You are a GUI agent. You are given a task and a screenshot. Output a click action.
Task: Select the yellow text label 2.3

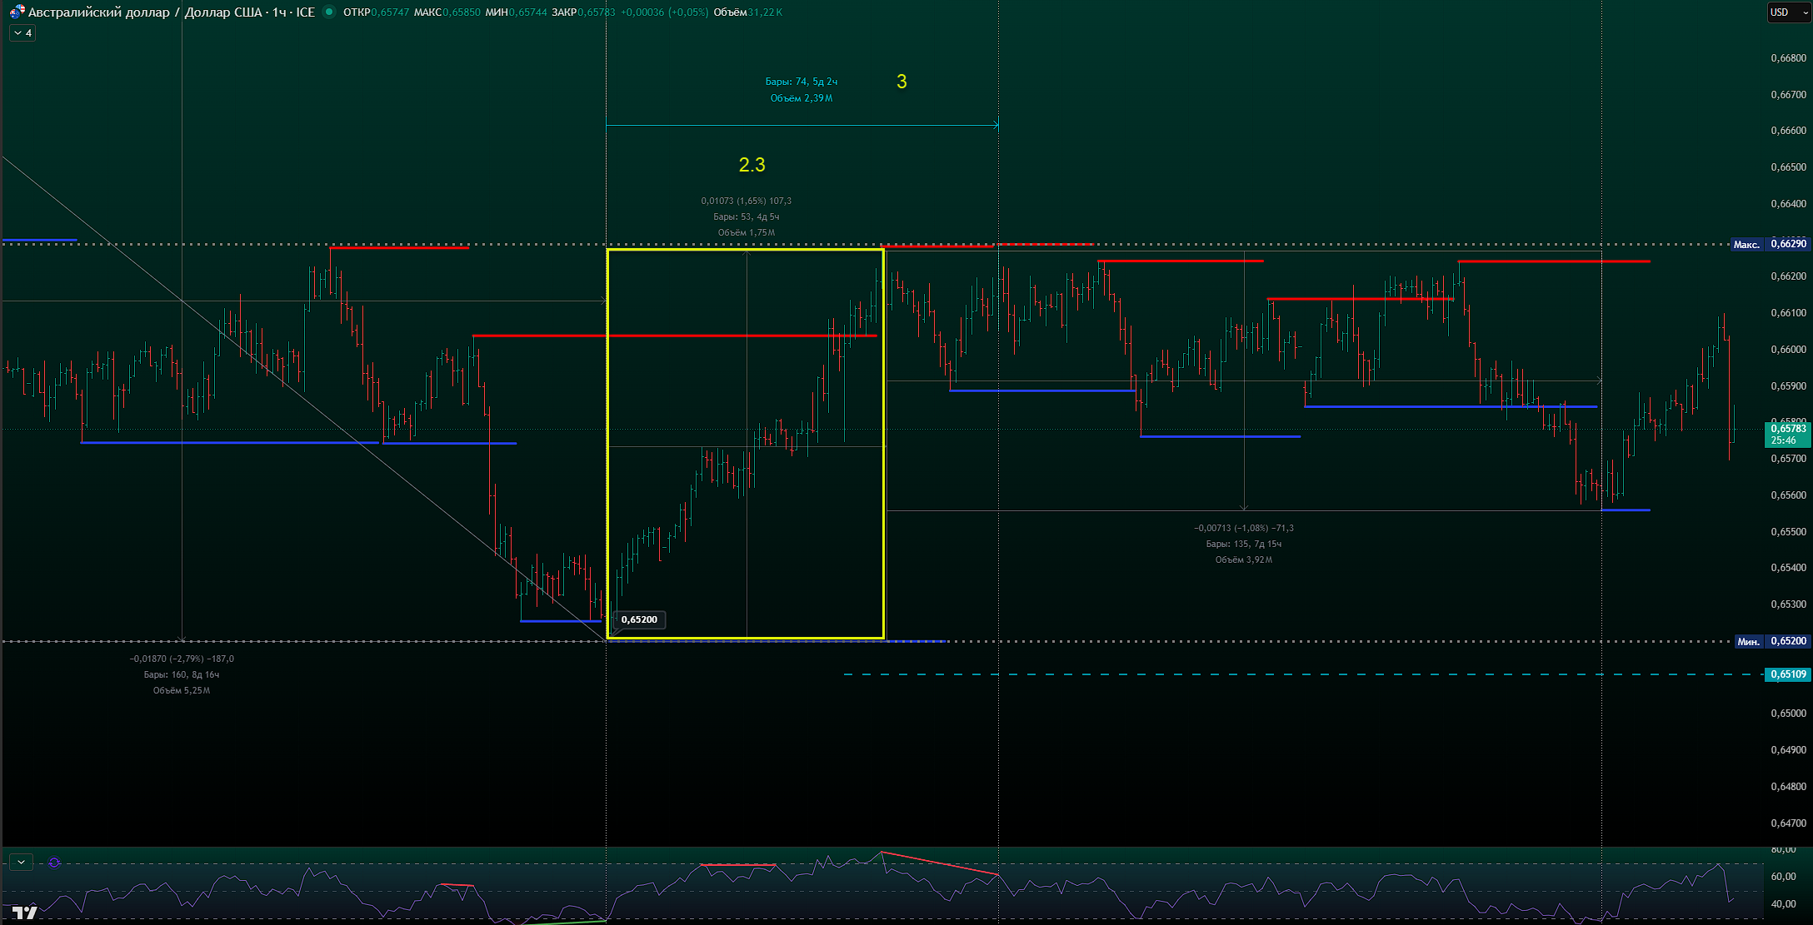click(x=752, y=165)
